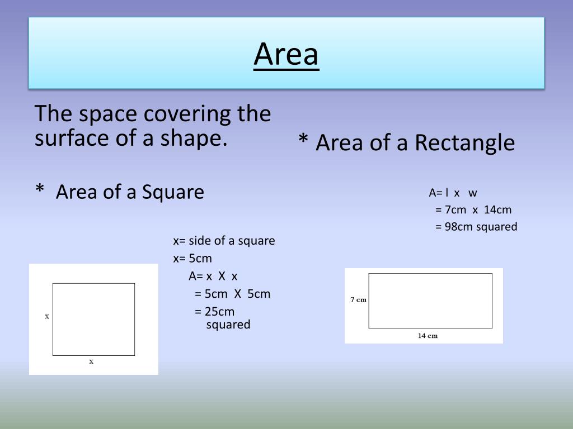Click the "* Area of a Rectangle" heading
This screenshot has height=429, width=573.
406,142
